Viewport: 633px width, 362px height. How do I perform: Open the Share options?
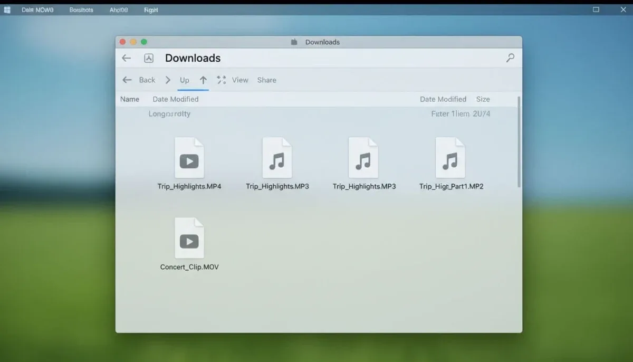266,80
